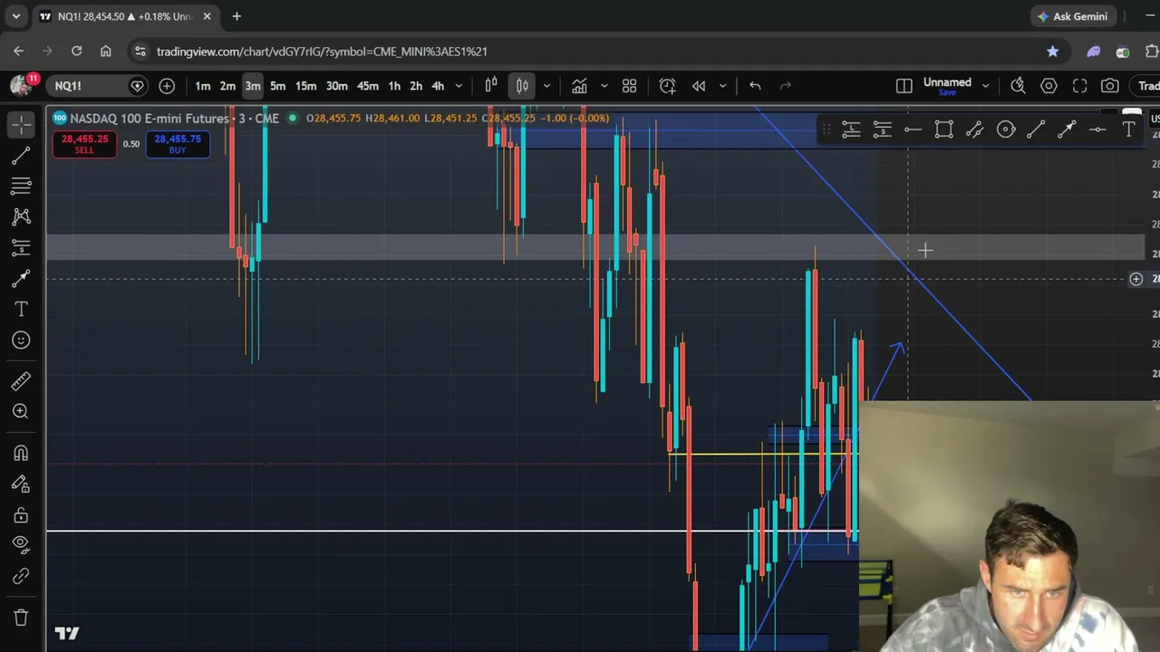Click the BUY 28,455.75 button
The image size is (1160, 652).
tap(178, 144)
